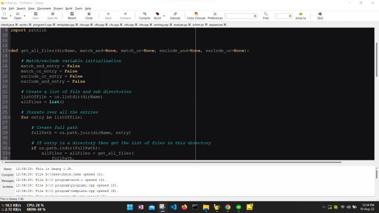Open the File menu
The width and height of the screenshot is (379, 213).
tap(4, 8)
